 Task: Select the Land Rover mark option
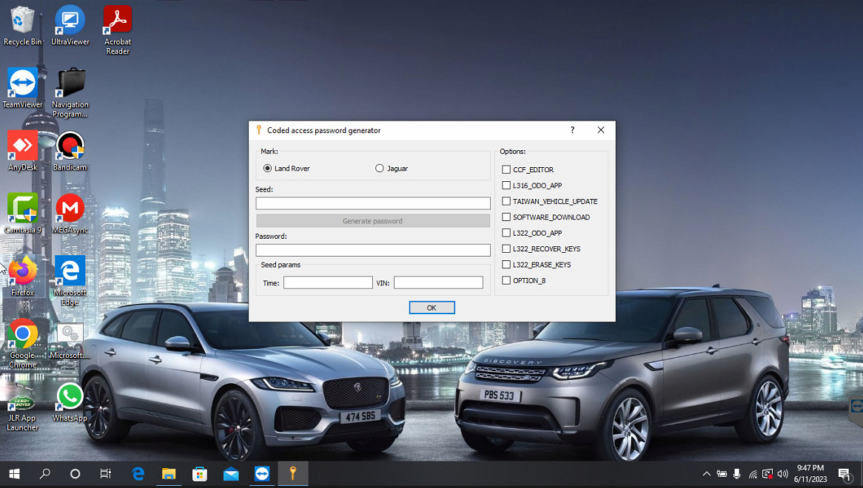click(268, 169)
